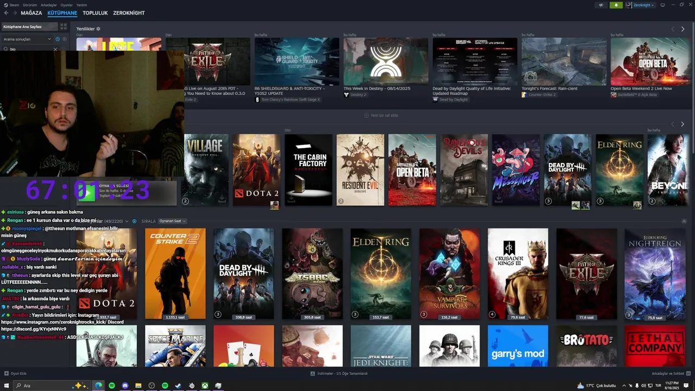Open the Arkadaşlar menu

pyautogui.click(x=49, y=5)
